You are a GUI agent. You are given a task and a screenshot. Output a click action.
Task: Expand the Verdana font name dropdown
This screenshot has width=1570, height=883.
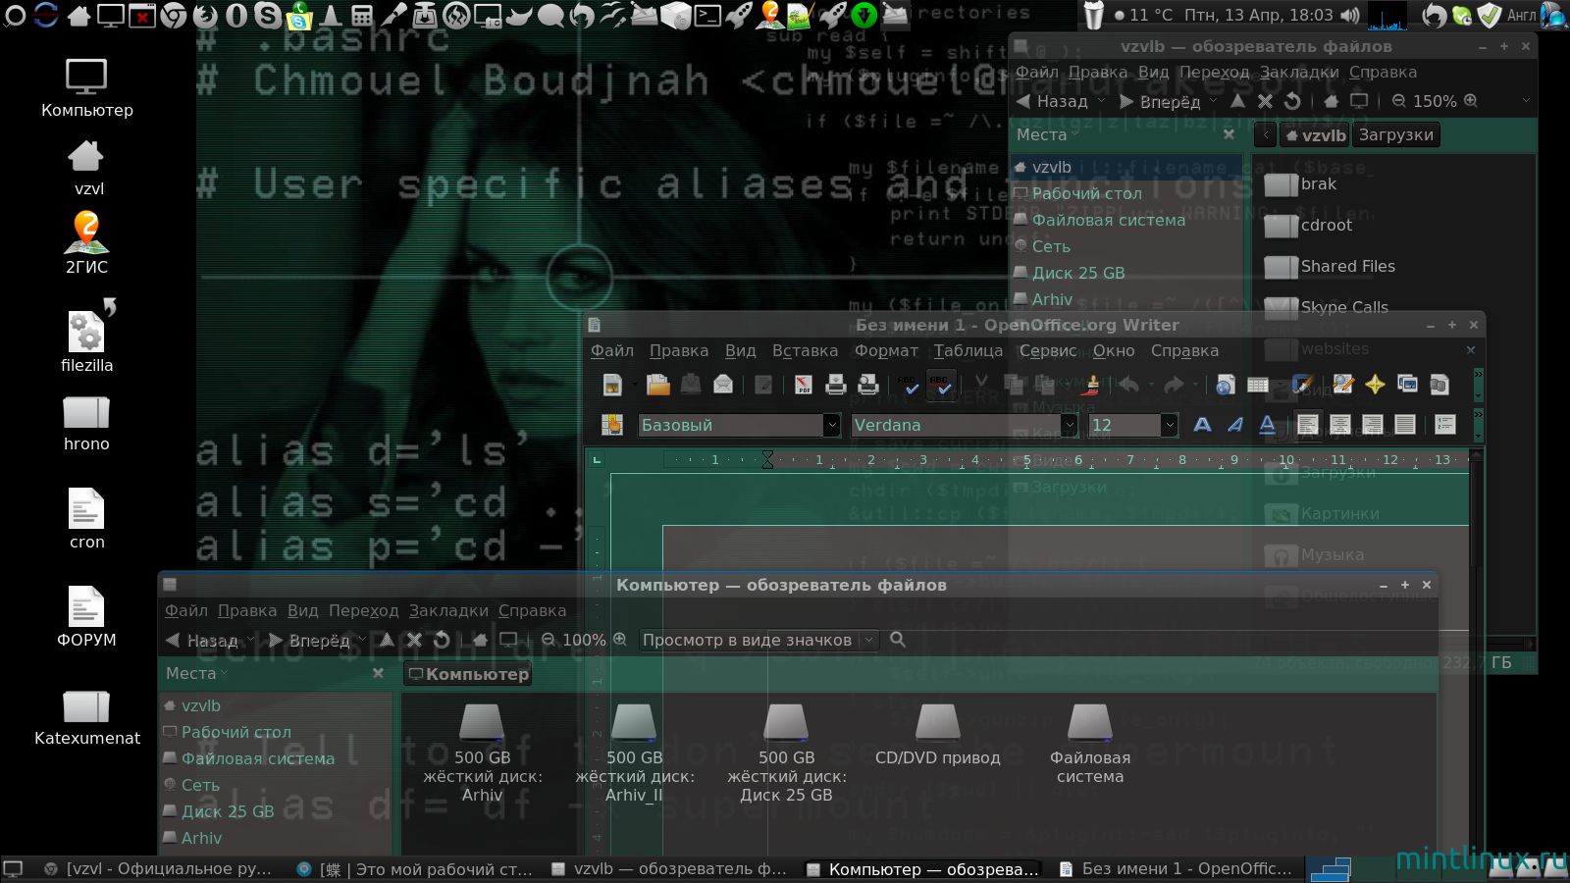(x=1070, y=425)
